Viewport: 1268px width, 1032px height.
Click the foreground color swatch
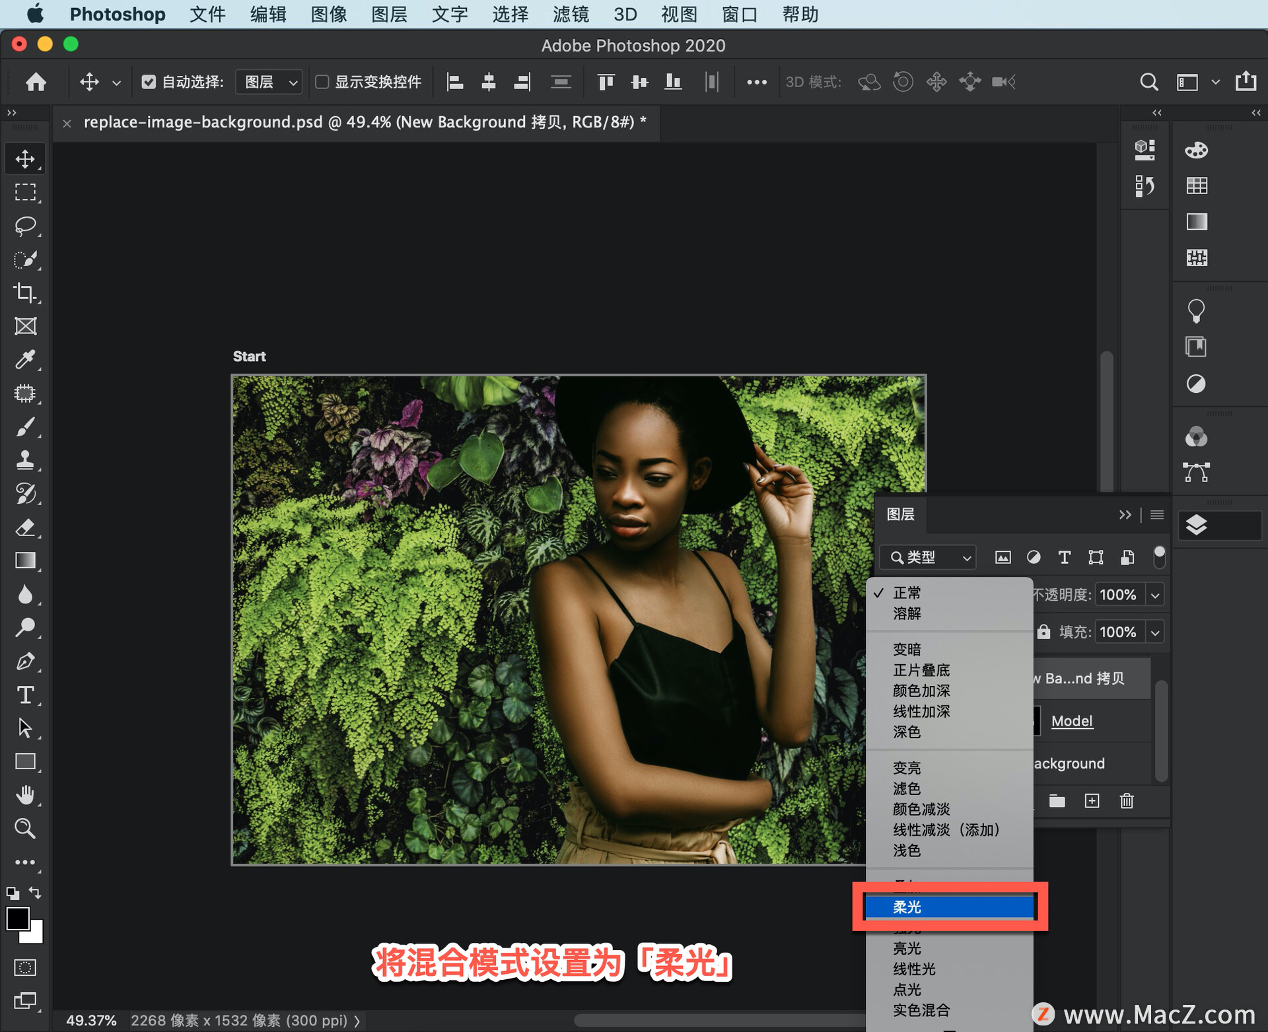click(x=17, y=918)
